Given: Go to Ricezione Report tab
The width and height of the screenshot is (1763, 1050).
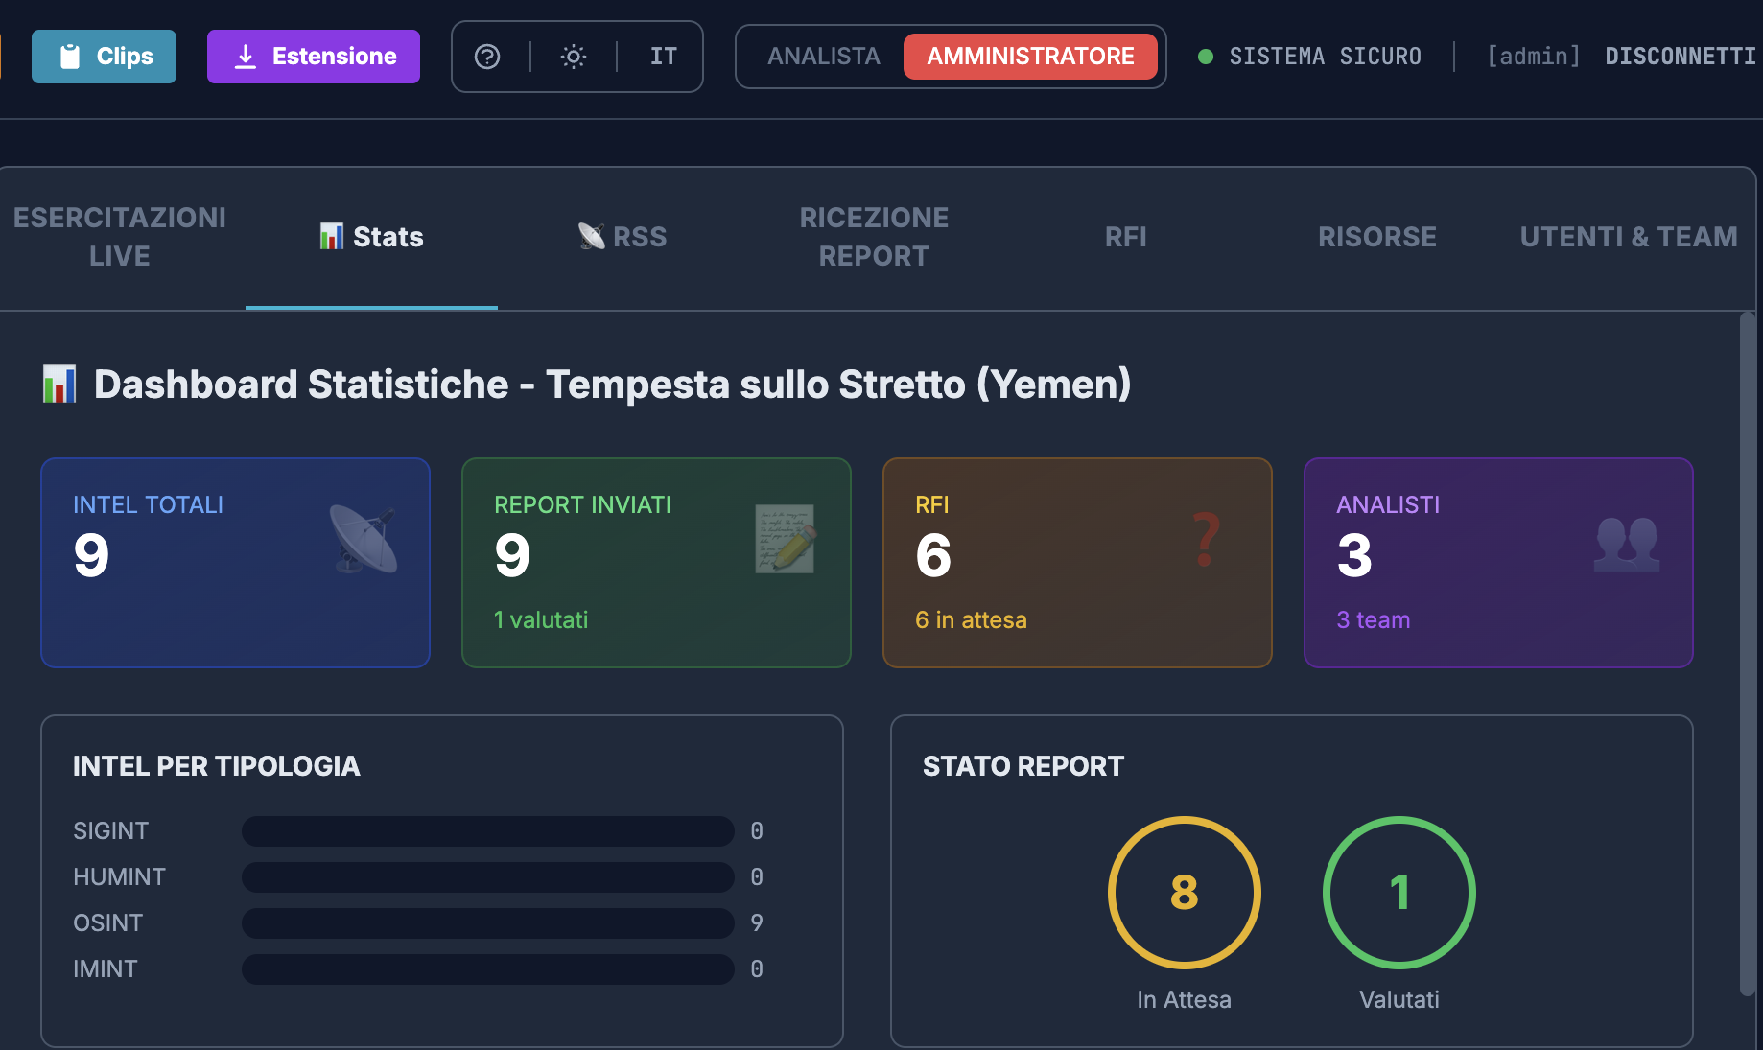Looking at the screenshot, I should (x=874, y=237).
